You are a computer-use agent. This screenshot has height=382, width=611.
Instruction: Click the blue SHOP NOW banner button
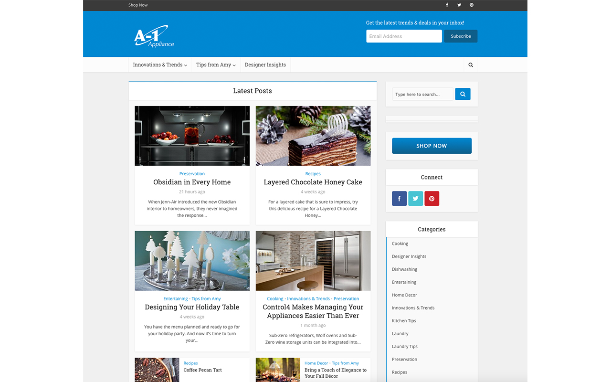coord(432,146)
